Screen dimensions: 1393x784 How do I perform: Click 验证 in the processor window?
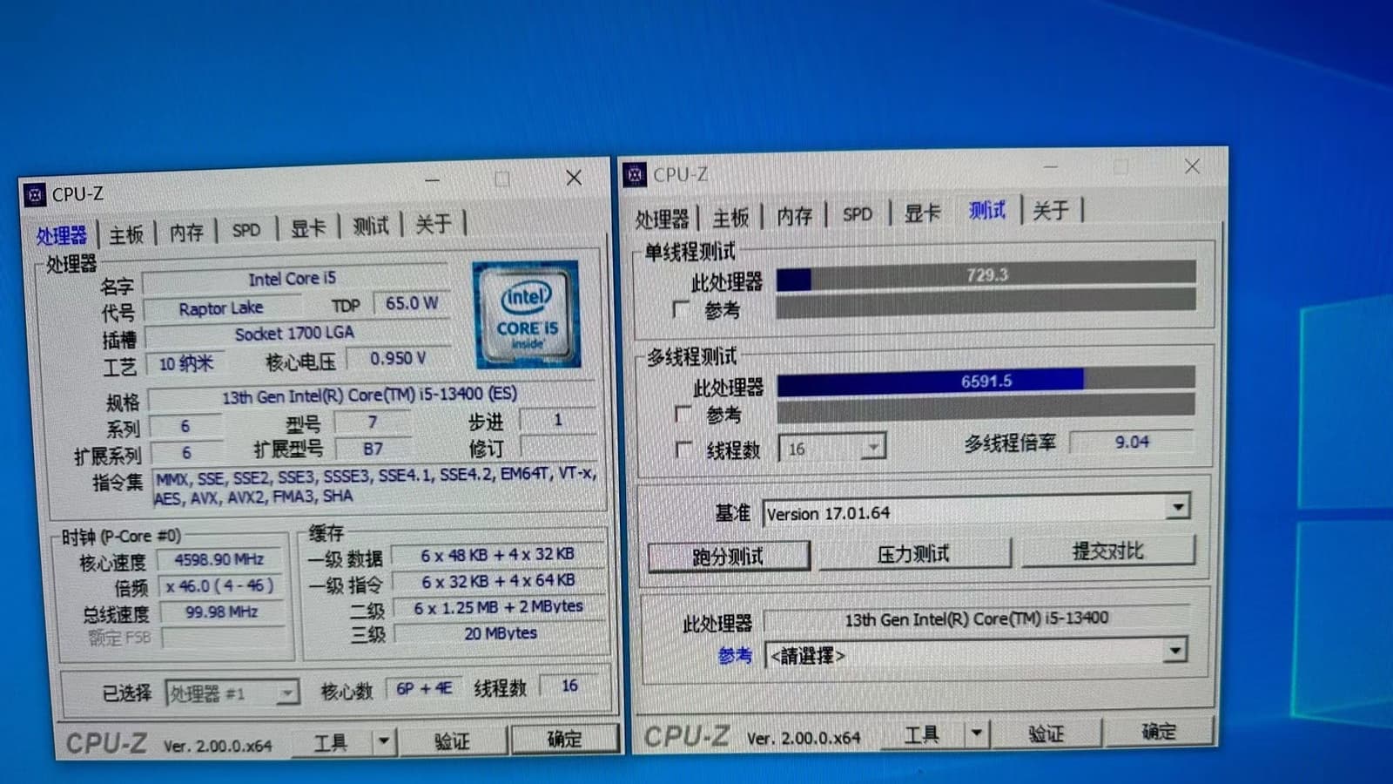(452, 740)
